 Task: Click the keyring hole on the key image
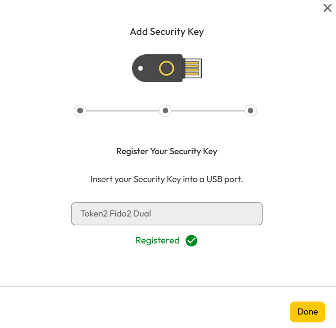(x=140, y=68)
